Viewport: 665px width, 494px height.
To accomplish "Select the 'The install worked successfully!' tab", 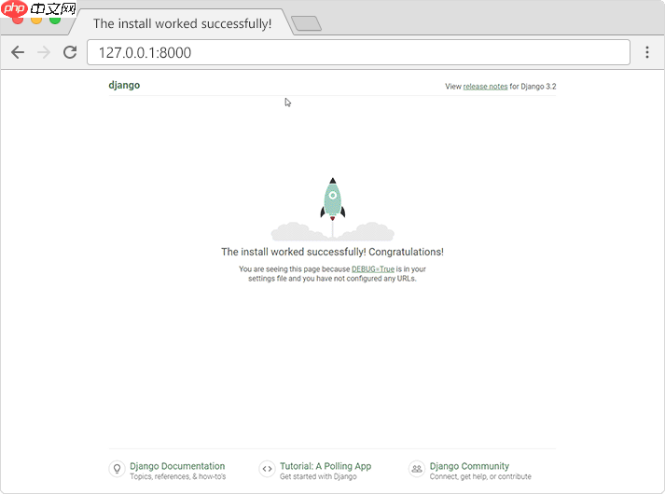I will [182, 23].
